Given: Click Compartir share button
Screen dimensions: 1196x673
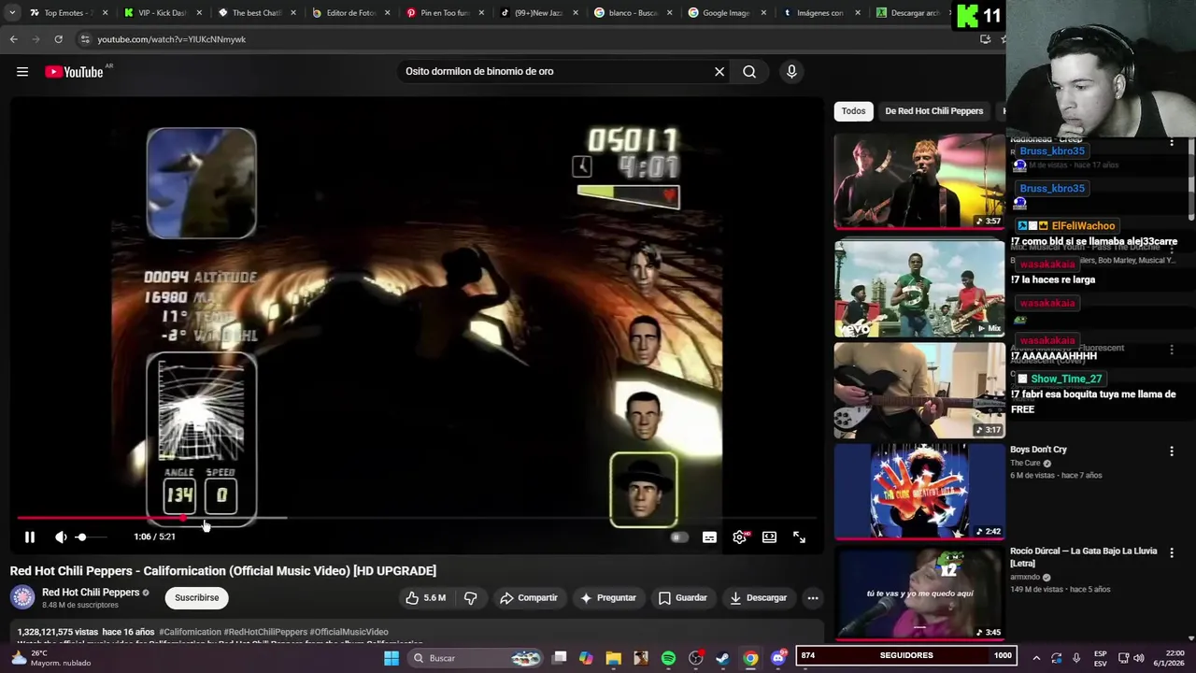Looking at the screenshot, I should [x=529, y=598].
